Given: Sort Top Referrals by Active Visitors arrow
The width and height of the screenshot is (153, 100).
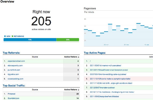Looking at the screenshot, I should click(79, 57).
